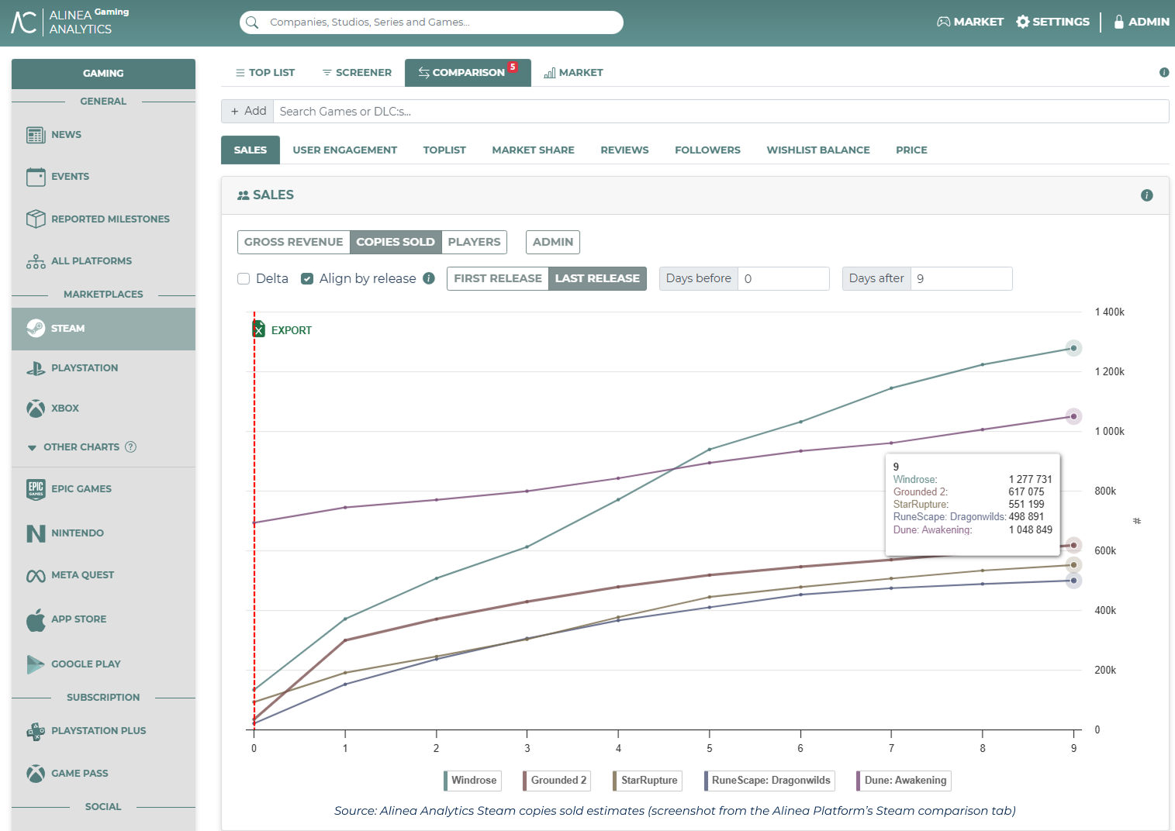The image size is (1175, 831).
Task: Open the News newspaper icon
Action: tap(36, 135)
